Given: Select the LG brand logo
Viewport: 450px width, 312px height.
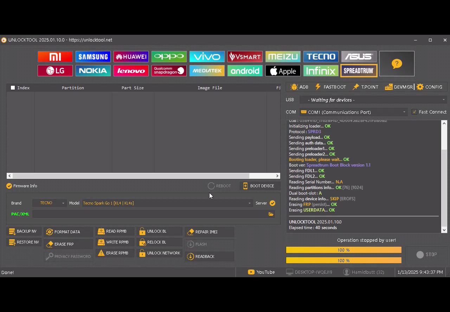Looking at the screenshot, I should pos(55,71).
